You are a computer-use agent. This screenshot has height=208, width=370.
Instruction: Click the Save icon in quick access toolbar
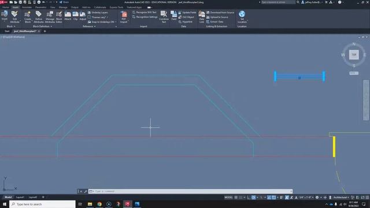(20, 2)
